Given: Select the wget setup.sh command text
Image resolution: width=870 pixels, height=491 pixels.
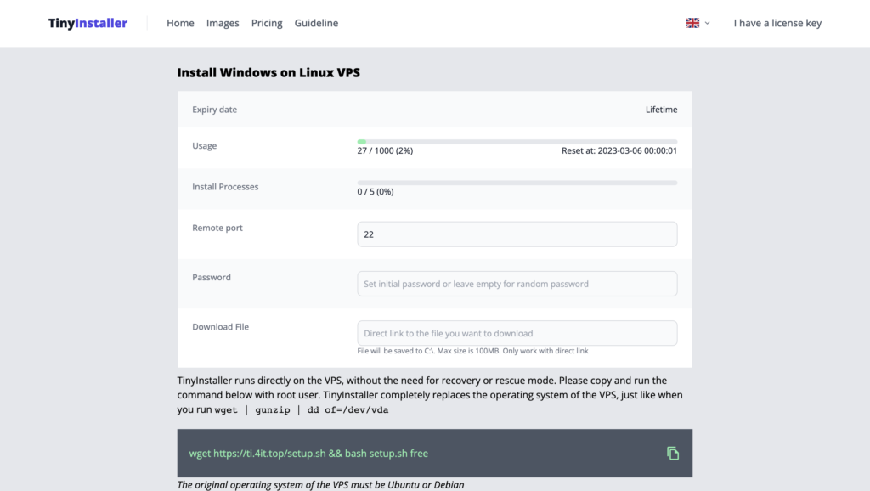Looking at the screenshot, I should point(308,454).
